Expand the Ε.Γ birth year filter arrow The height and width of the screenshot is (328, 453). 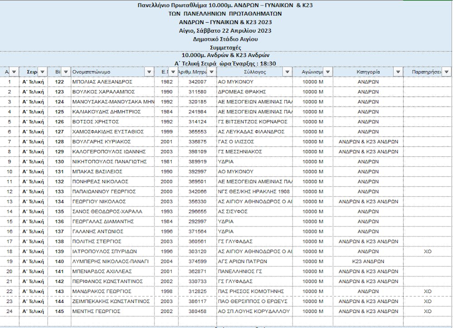tap(173, 72)
